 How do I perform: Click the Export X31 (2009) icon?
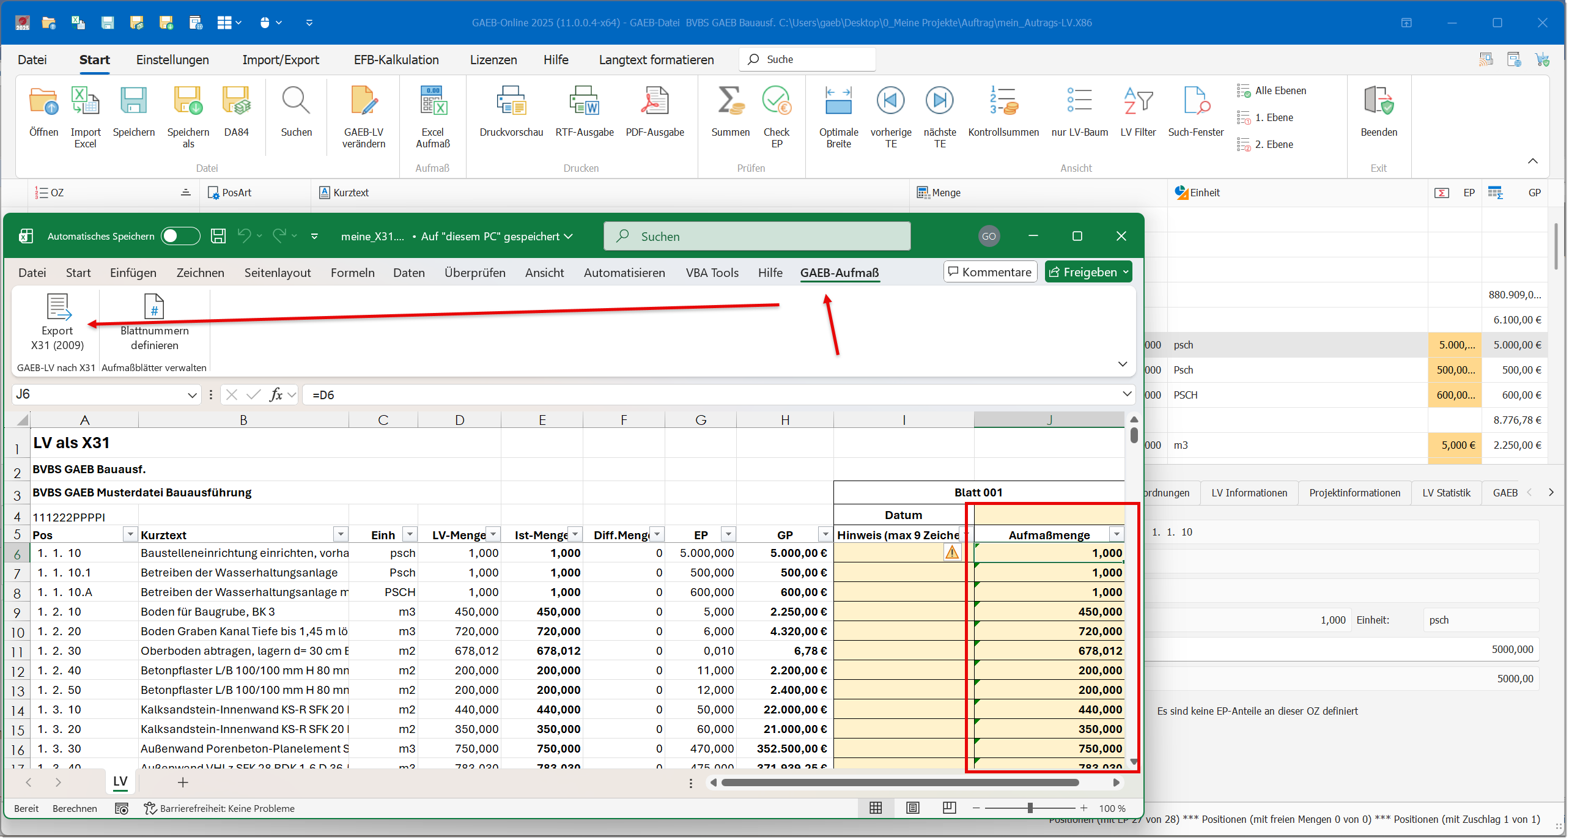pos(58,308)
